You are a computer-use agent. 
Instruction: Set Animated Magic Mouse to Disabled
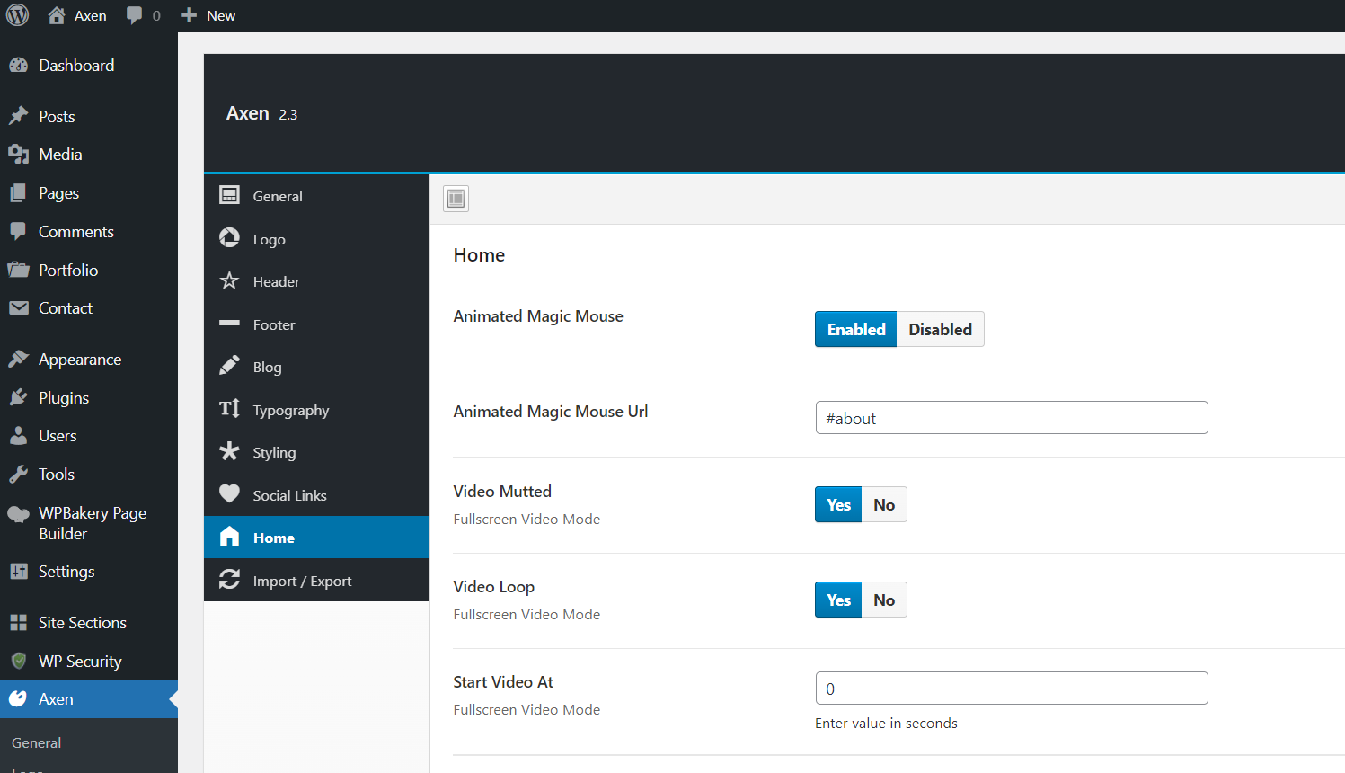point(940,329)
